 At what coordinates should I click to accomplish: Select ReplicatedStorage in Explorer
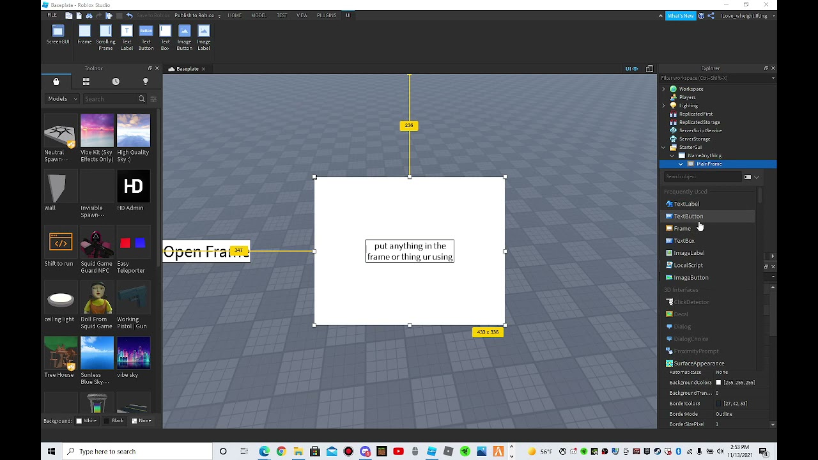699,123
